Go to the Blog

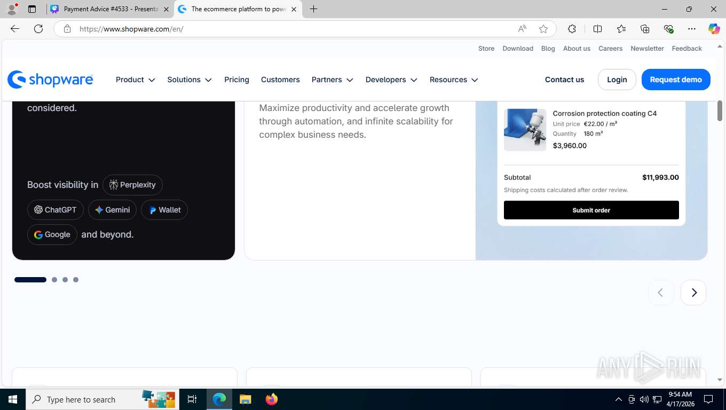(548, 49)
